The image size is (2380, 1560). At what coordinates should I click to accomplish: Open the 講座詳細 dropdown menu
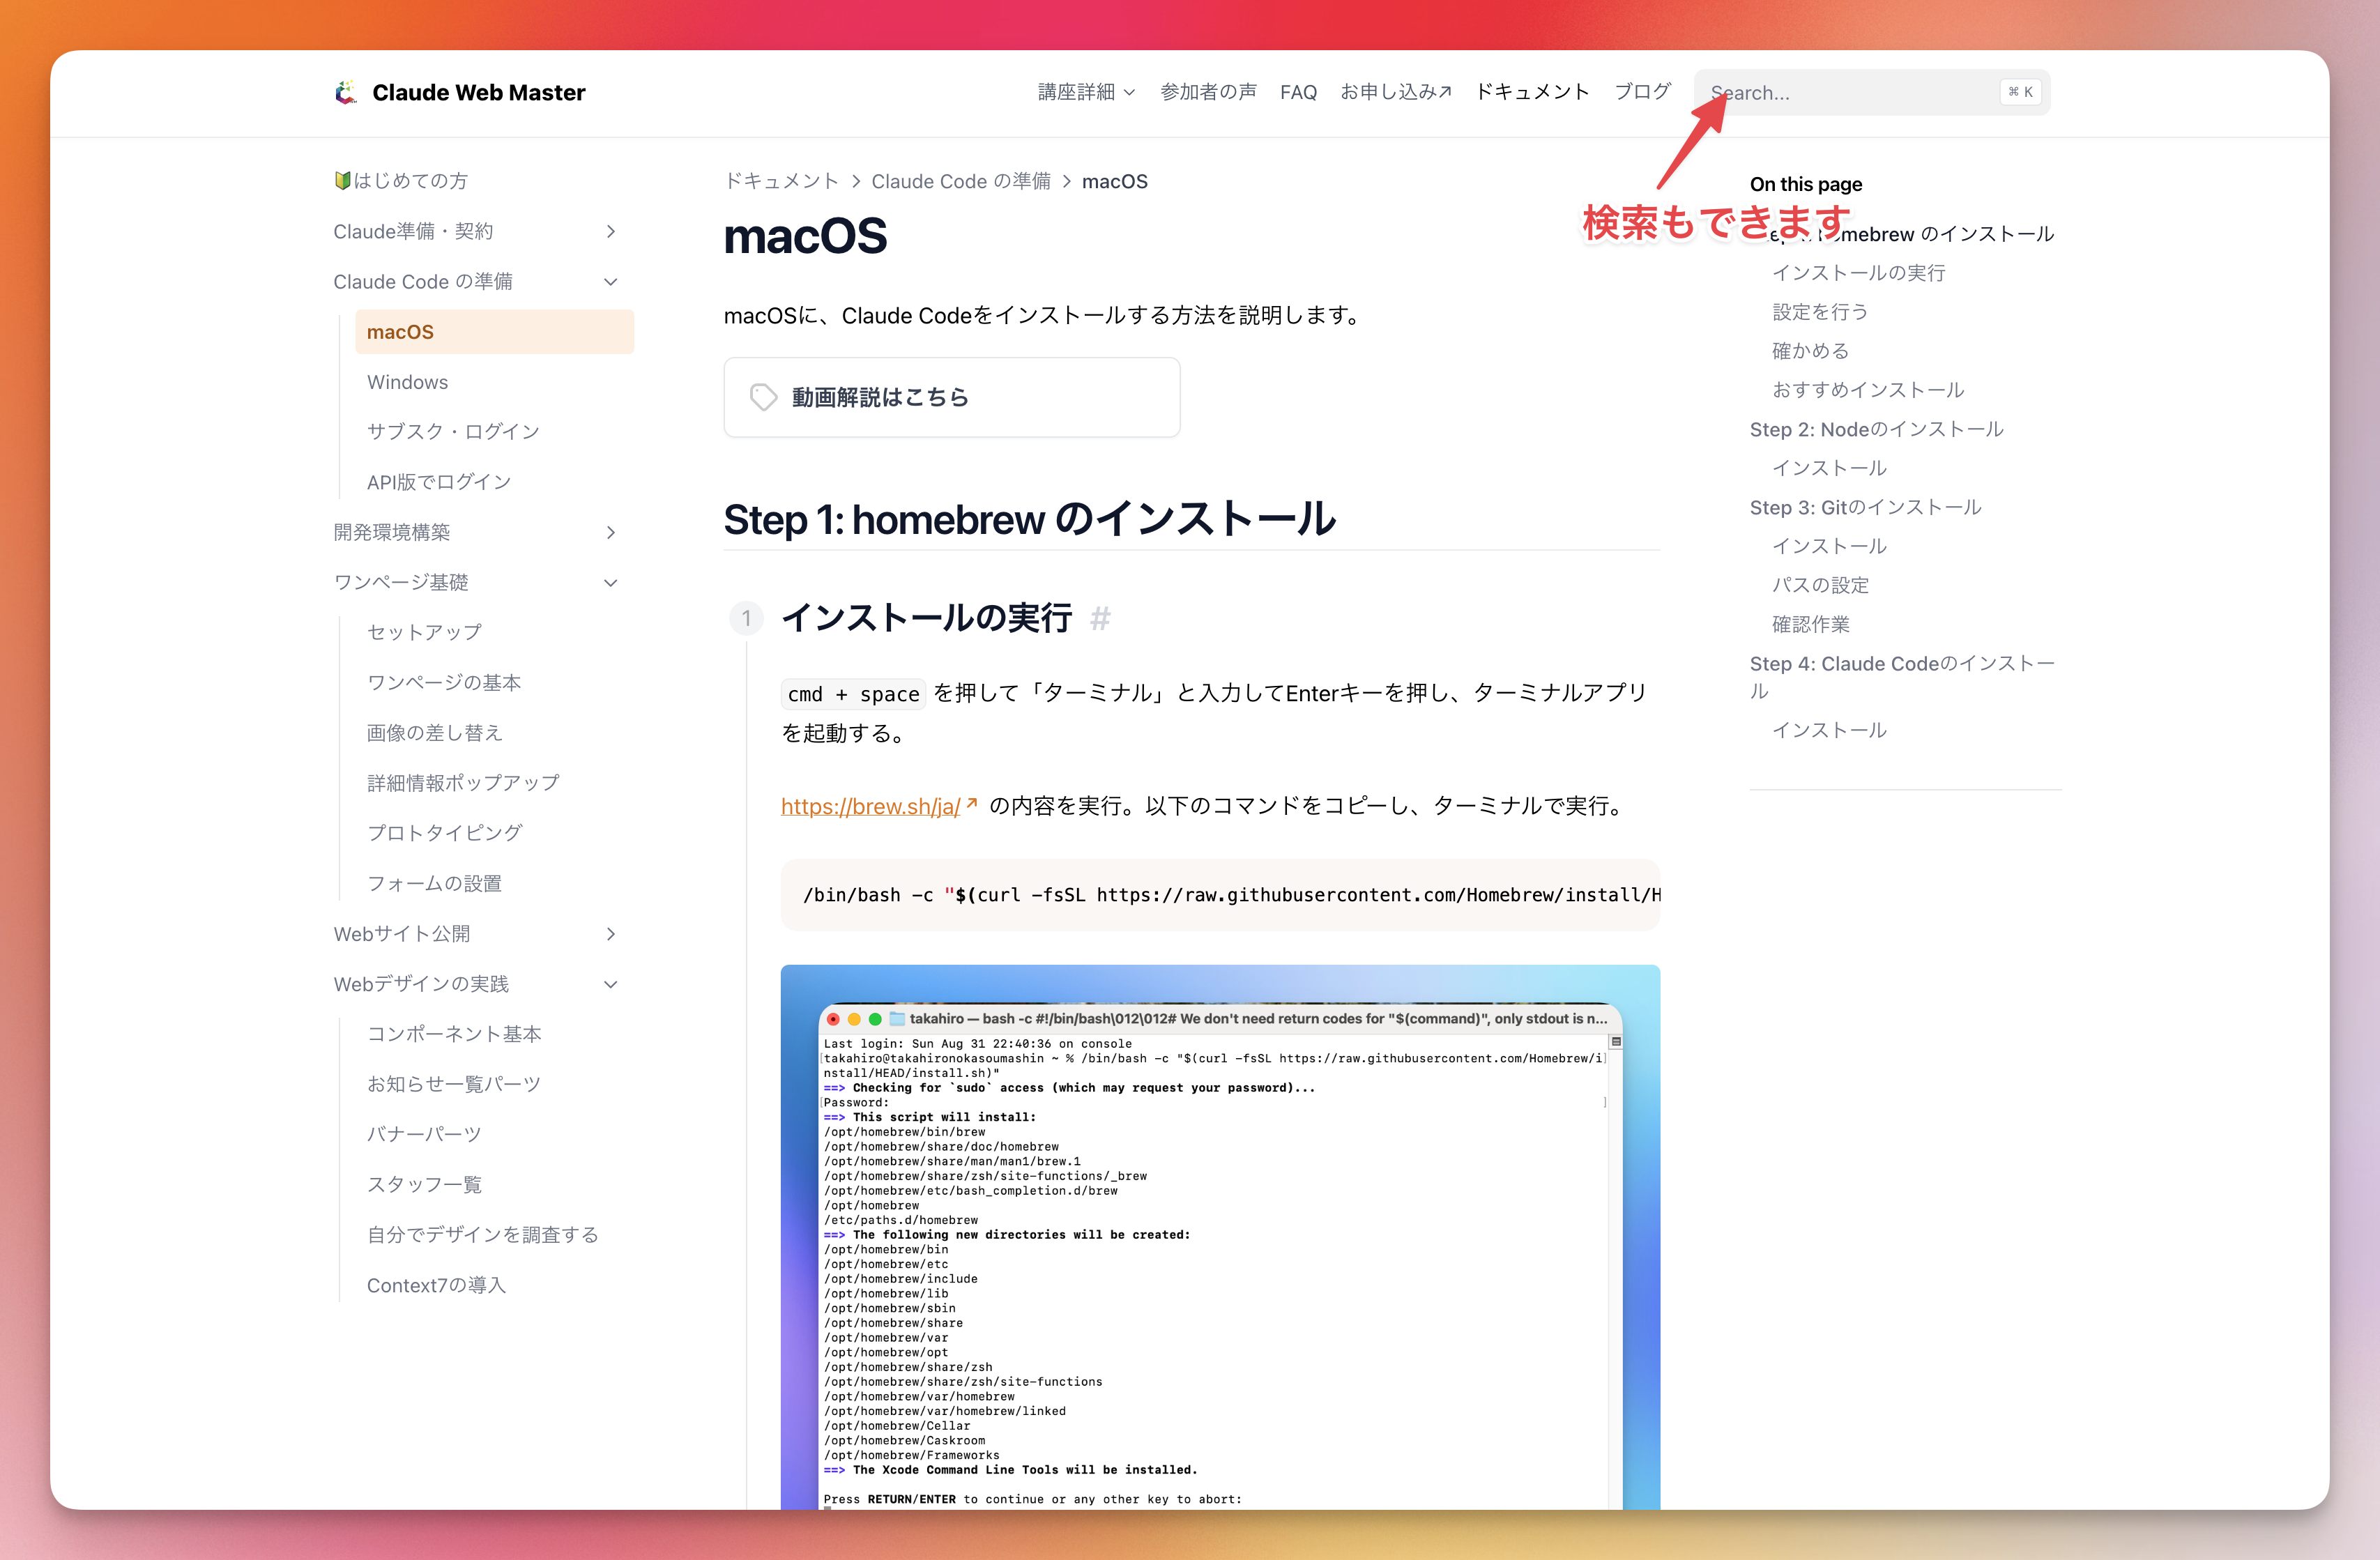(x=1086, y=92)
